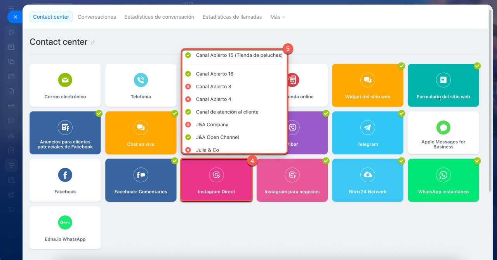
Task: Open the Chat en vivo tile
Action: tap(141, 133)
